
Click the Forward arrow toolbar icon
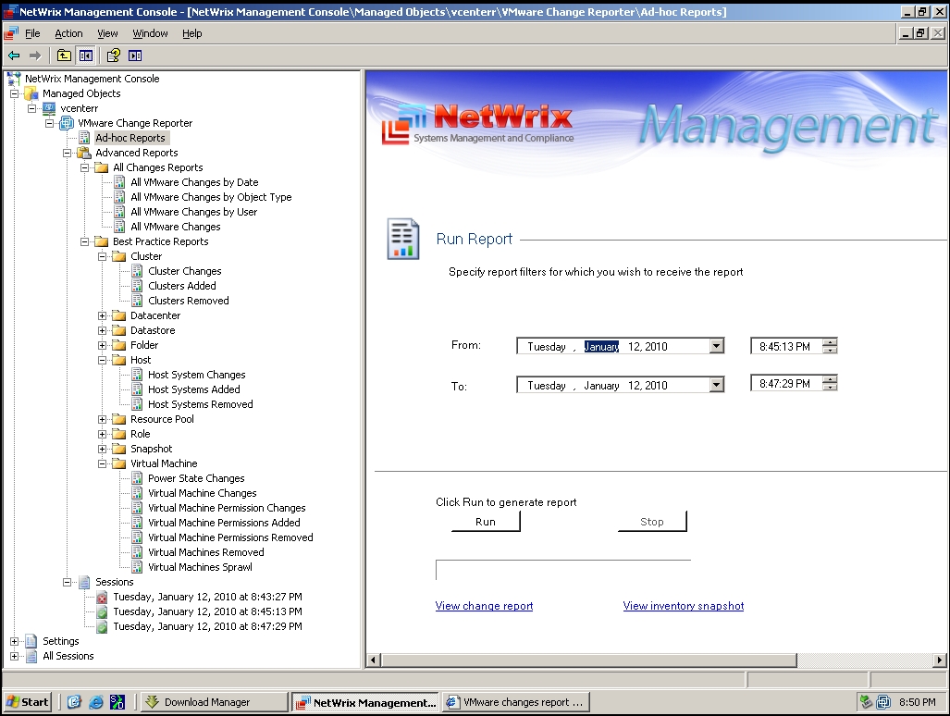point(35,56)
